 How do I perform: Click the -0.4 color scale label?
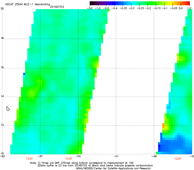[x=115, y=8]
